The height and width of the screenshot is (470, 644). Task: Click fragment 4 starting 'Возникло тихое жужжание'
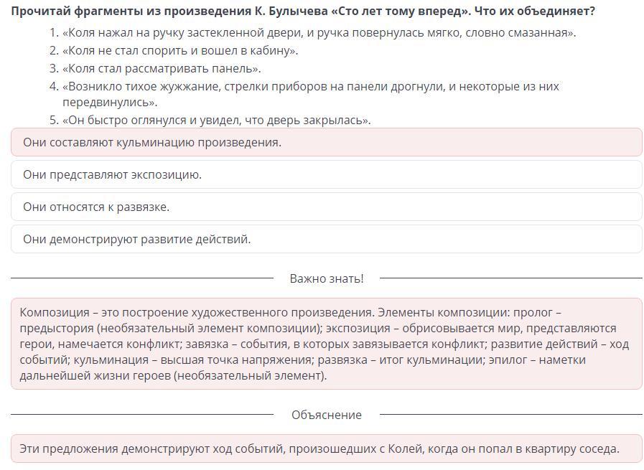tap(310, 94)
